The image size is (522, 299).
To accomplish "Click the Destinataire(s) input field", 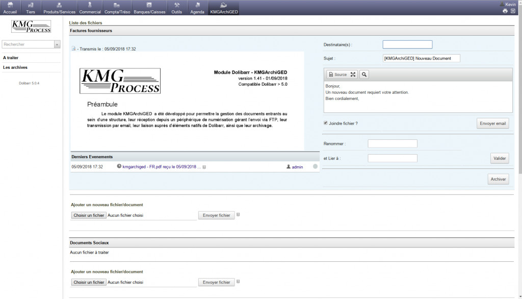I will (x=407, y=44).
